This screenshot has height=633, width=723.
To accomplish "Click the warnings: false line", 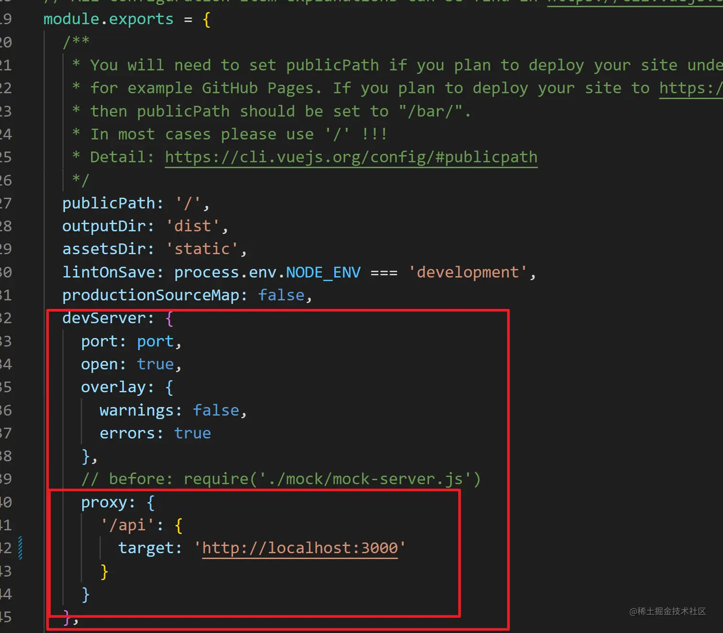I will click(173, 410).
